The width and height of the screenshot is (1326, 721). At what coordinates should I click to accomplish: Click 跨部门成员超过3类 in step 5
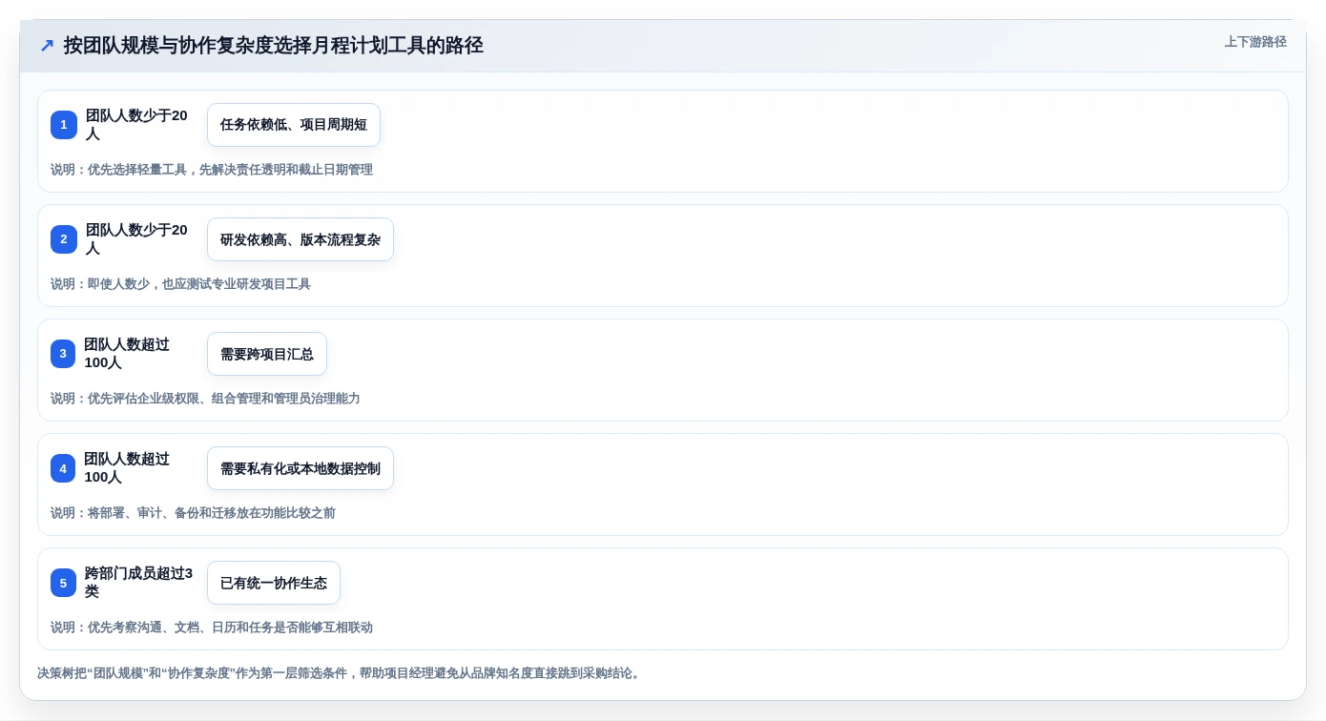(x=139, y=583)
